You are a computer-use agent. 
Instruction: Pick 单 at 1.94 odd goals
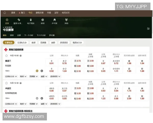[142, 62]
